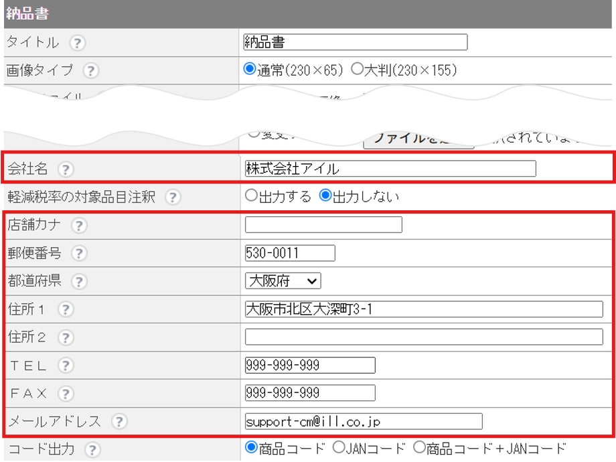Open the help icon for 住所２
Image resolution: width=616 pixels, height=462 pixels.
point(66,337)
